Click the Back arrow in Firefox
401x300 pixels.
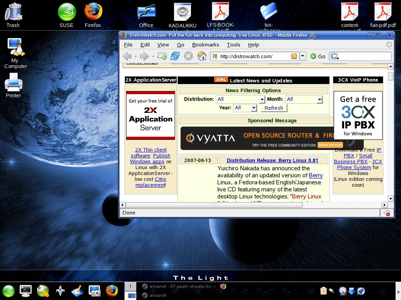pyautogui.click(x=127, y=56)
